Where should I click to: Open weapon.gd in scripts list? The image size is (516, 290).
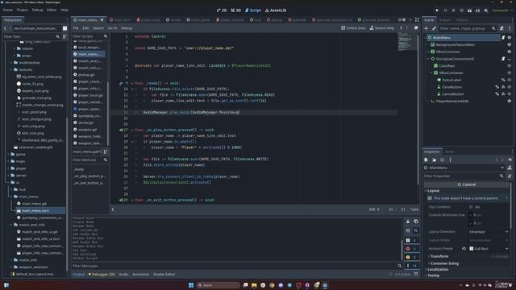click(88, 130)
